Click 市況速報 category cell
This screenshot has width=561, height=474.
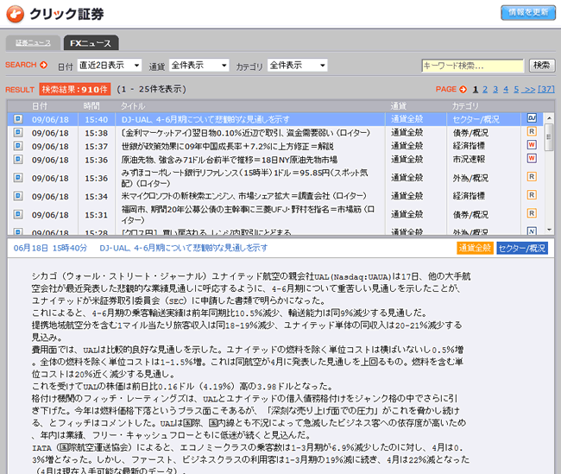click(469, 160)
